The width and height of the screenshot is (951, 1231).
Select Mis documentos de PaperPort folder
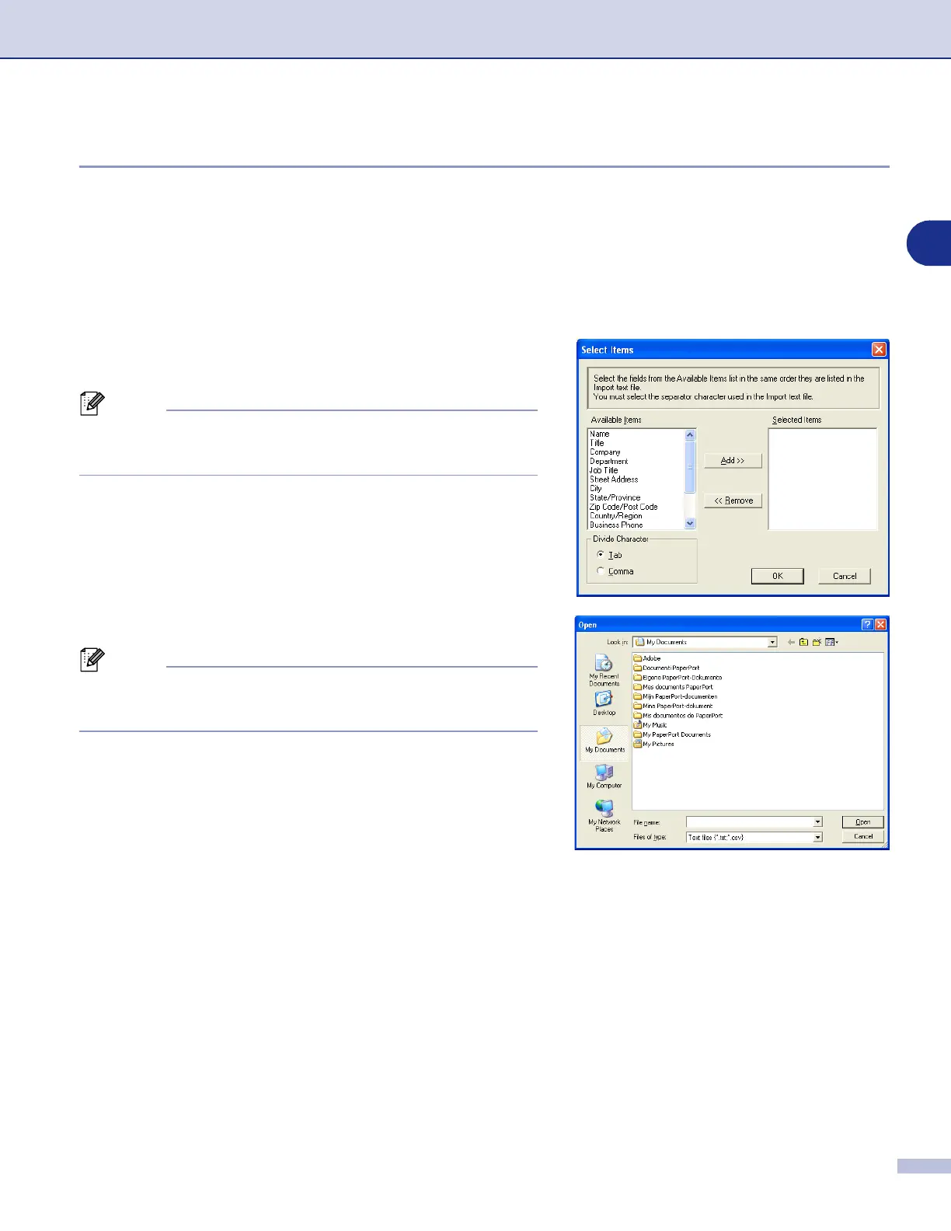point(678,715)
